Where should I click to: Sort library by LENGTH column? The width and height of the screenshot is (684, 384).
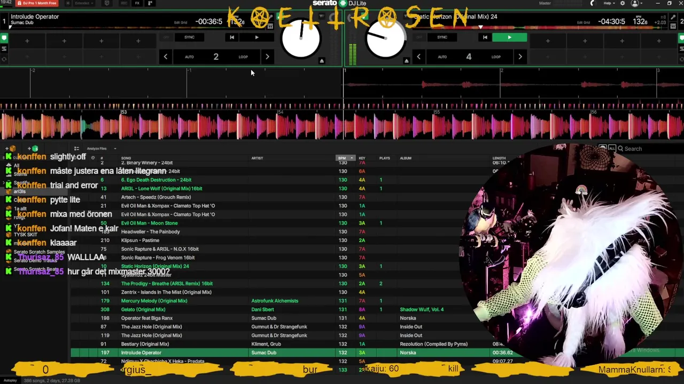499,158
